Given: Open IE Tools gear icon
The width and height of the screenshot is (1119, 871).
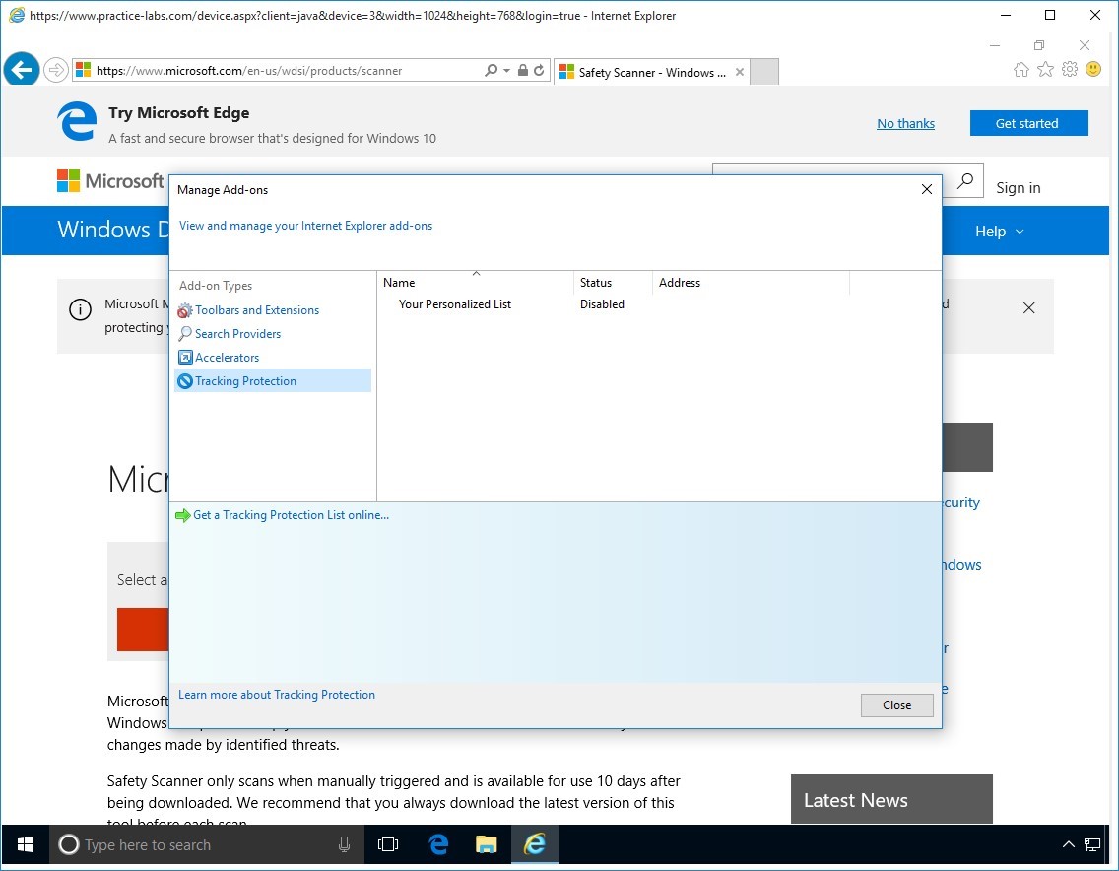Looking at the screenshot, I should coord(1069,69).
